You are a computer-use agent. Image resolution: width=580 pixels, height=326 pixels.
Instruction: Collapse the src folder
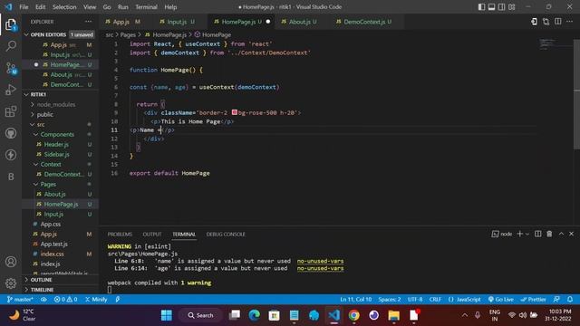pos(40,125)
